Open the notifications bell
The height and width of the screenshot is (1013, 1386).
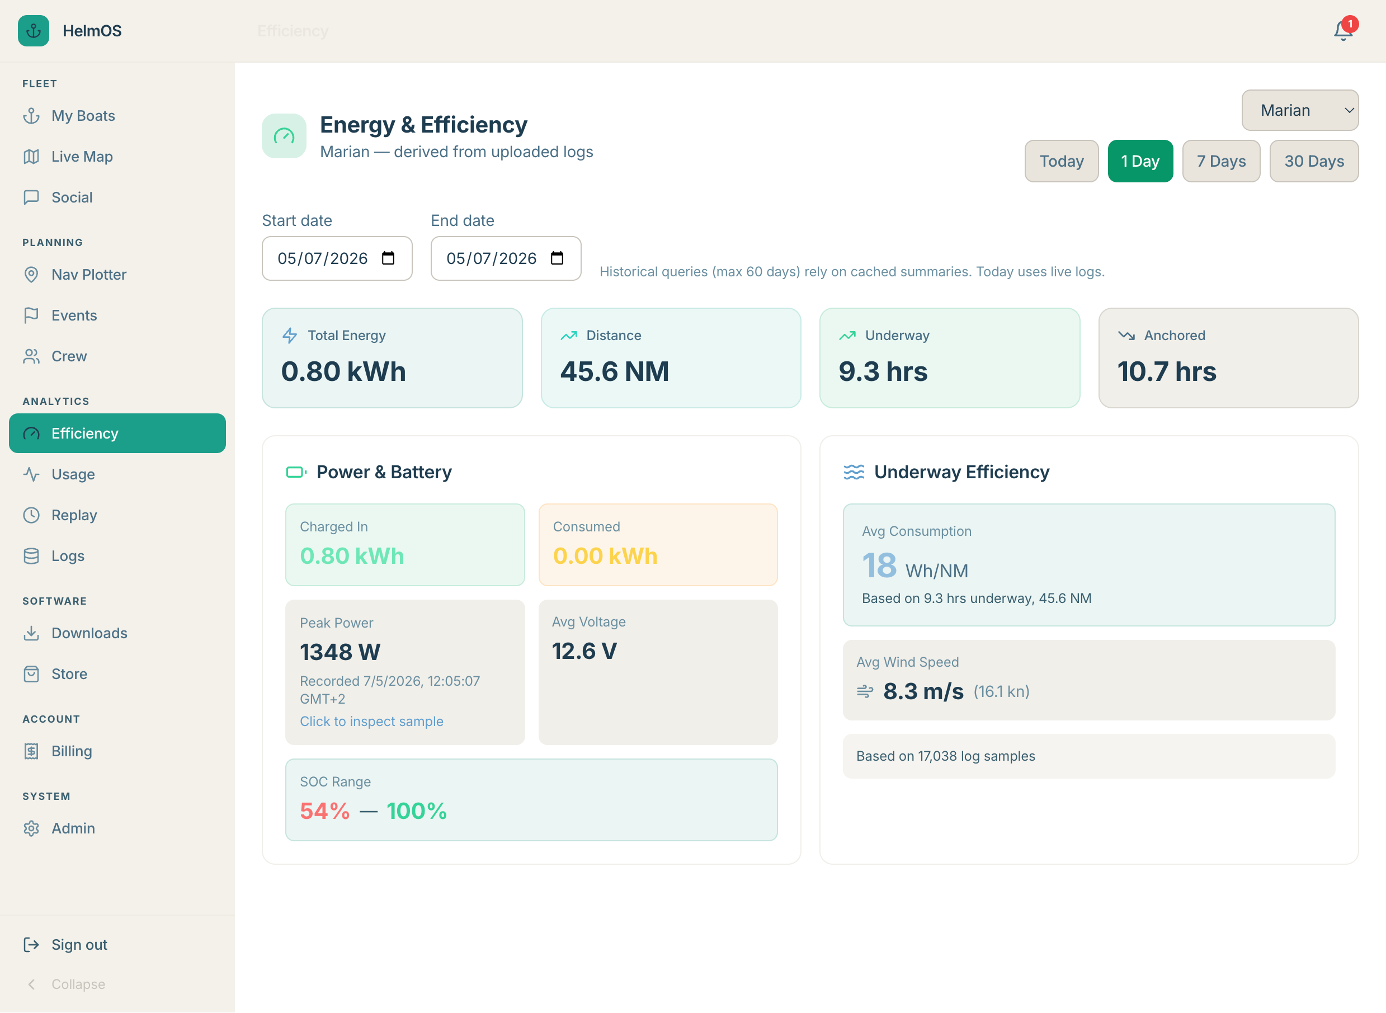click(x=1342, y=31)
